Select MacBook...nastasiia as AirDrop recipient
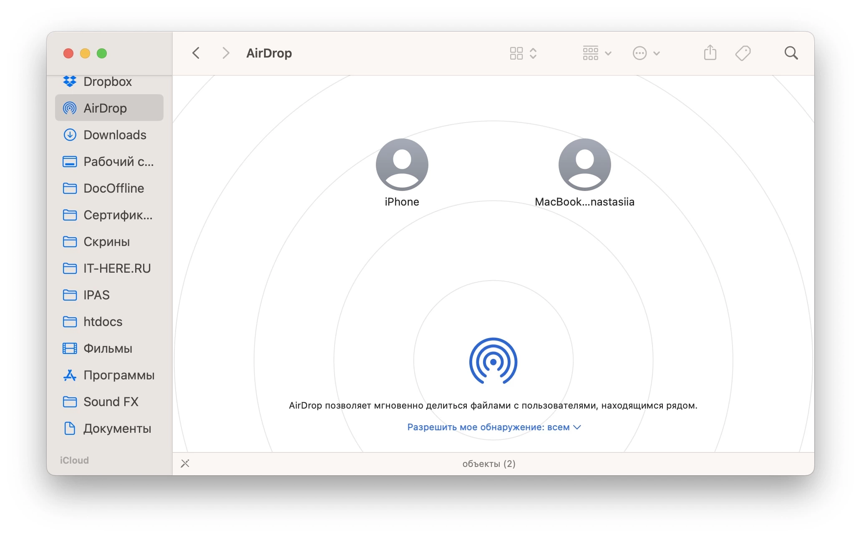 coord(584,164)
